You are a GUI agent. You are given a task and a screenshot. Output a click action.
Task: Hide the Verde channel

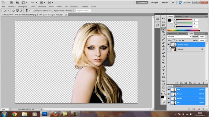[x=169, y=98]
